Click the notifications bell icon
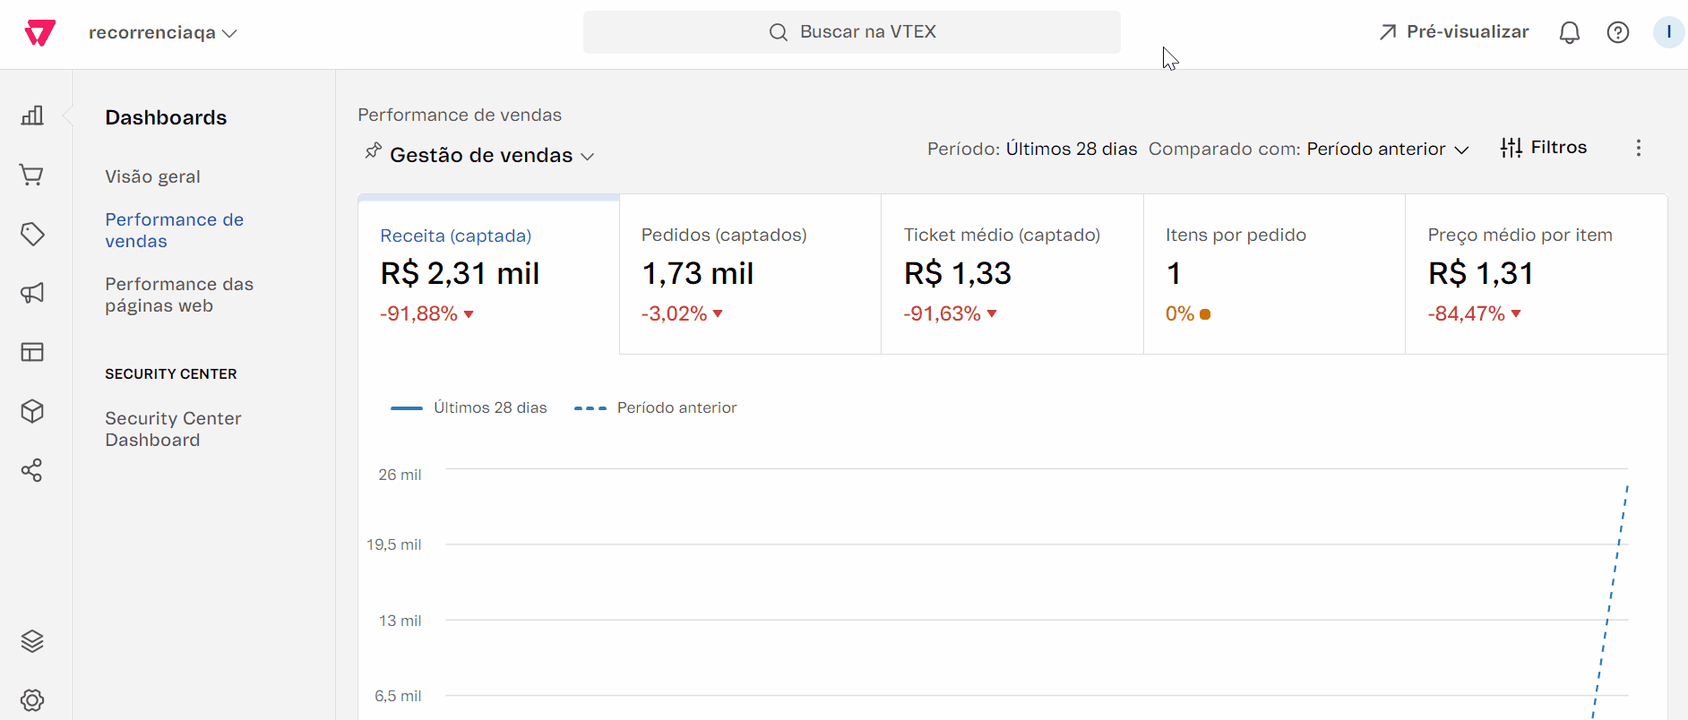 point(1569,33)
